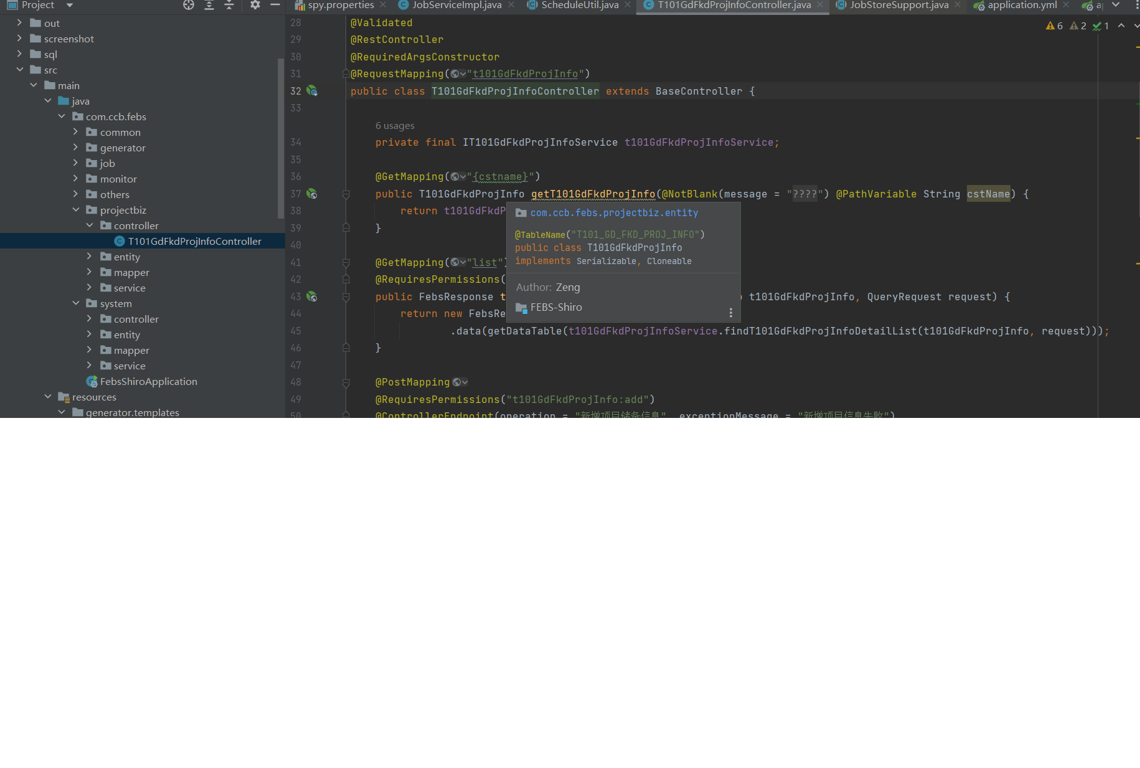Close the JobServiceImpl.java tab
The width and height of the screenshot is (1140, 768).
pos(511,5)
